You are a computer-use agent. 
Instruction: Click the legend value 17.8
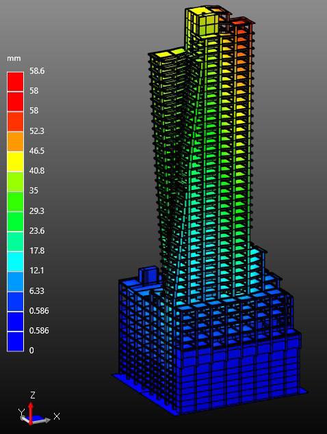[37, 251]
